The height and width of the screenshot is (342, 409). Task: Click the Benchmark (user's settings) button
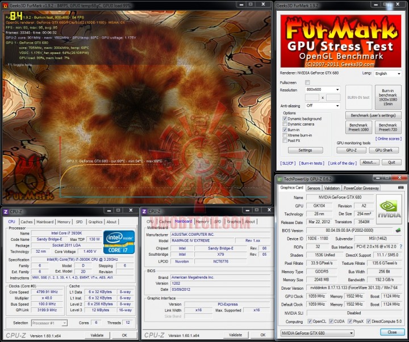373,115
